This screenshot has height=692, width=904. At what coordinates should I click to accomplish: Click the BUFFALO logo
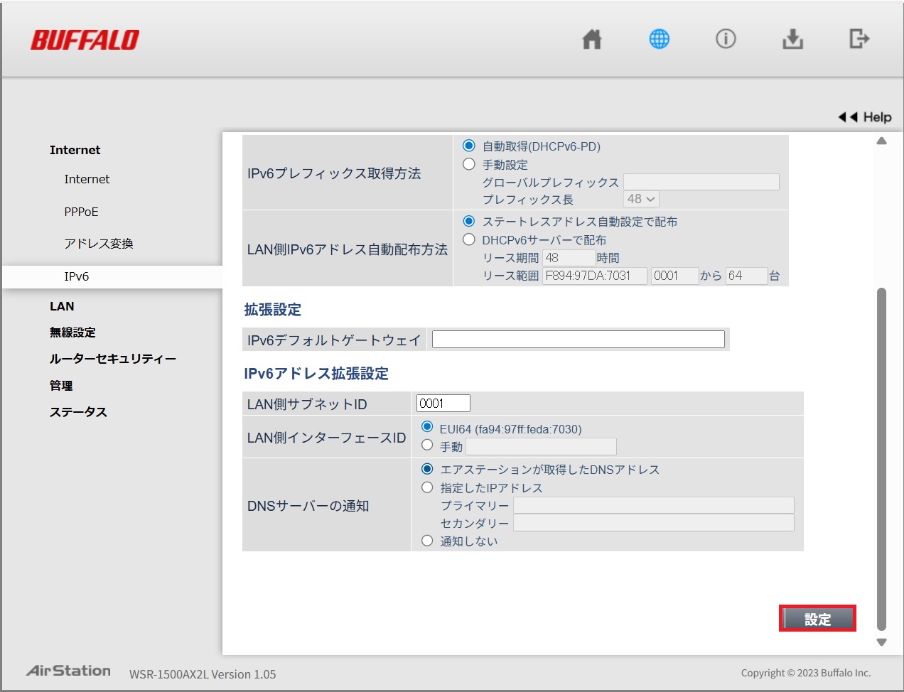(85, 40)
